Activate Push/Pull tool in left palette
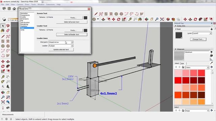216x121 pixels. pyautogui.click(x=8, y=62)
